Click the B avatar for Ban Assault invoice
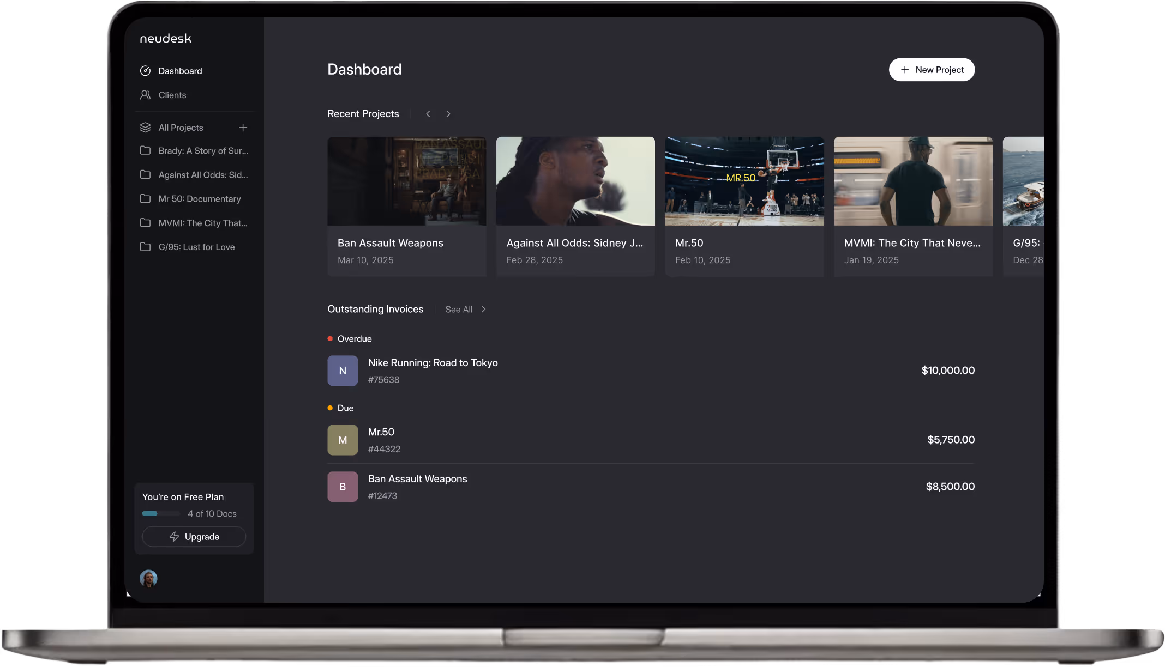Screen dimensions: 1165x667 click(x=343, y=487)
